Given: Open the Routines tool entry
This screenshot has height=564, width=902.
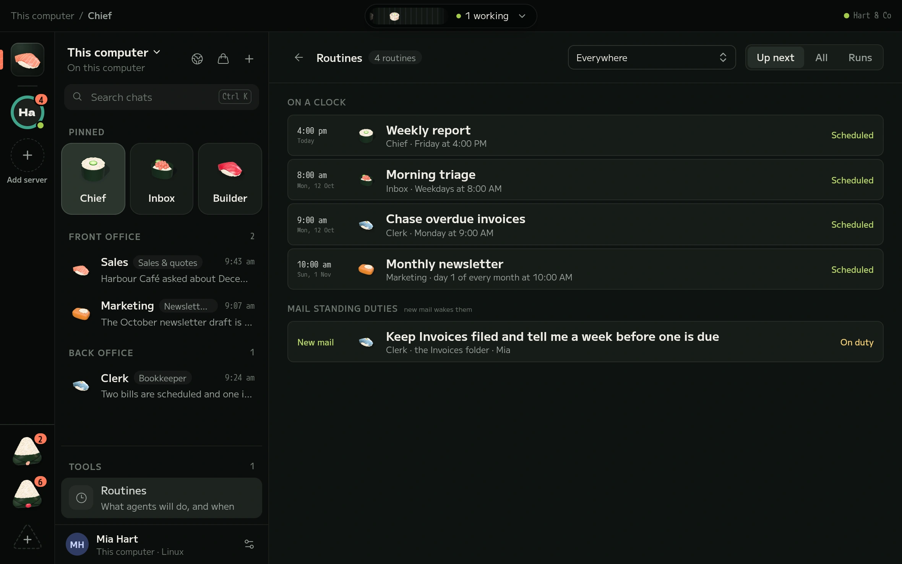Looking at the screenshot, I should (161, 498).
